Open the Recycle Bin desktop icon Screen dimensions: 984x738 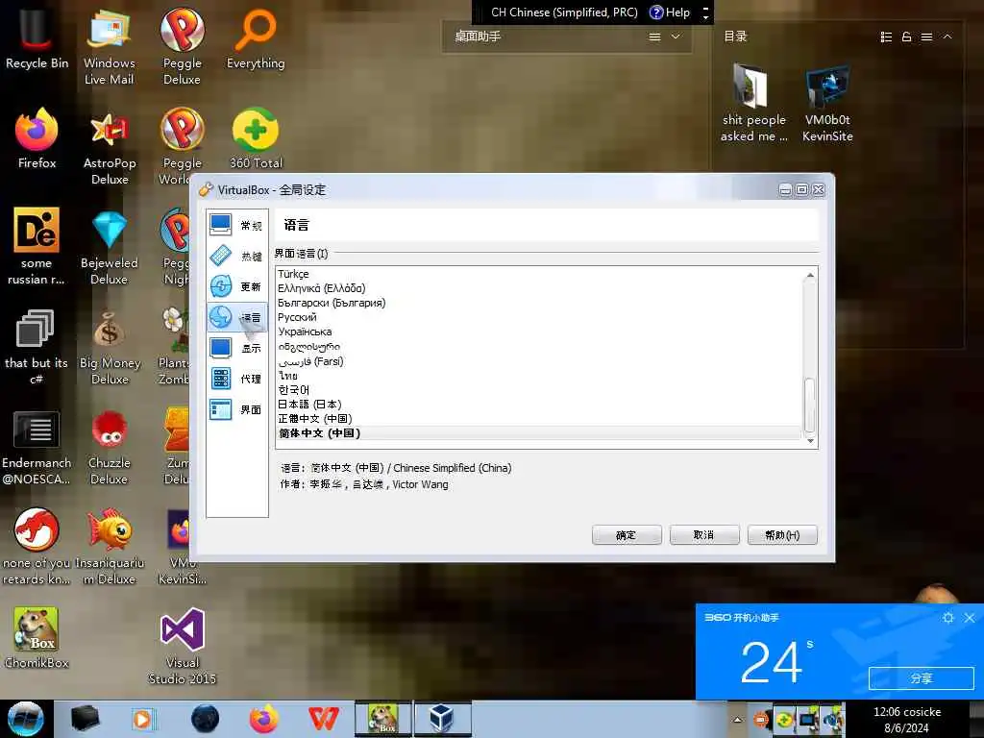point(37,39)
